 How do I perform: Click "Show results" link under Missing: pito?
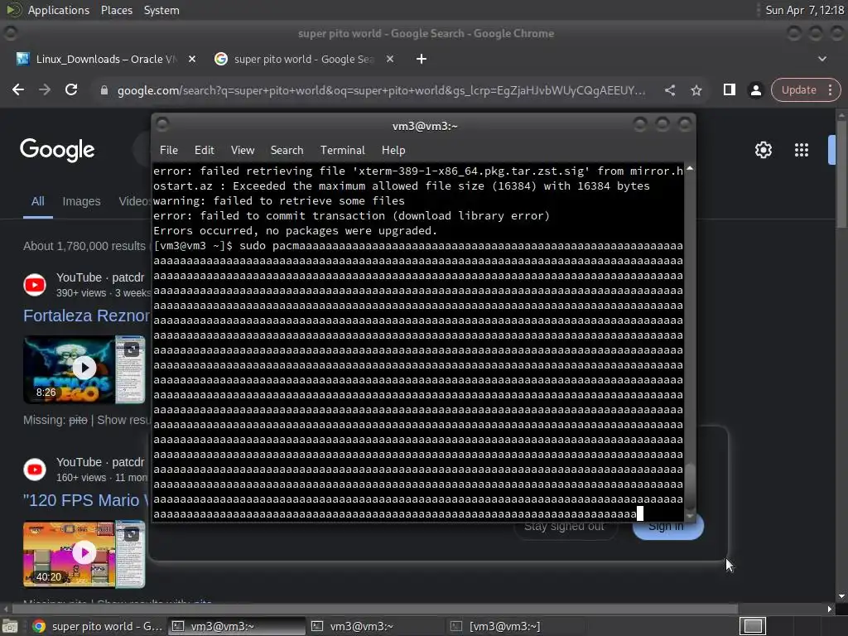pyautogui.click(x=123, y=420)
